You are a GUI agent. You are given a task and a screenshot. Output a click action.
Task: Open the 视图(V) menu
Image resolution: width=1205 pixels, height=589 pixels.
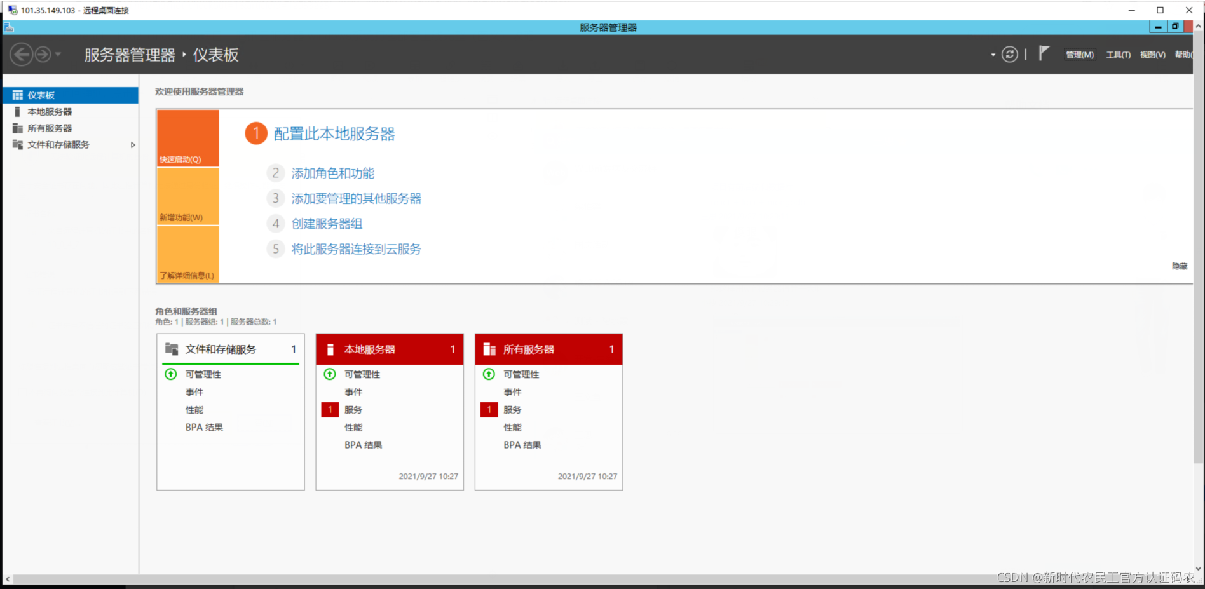(x=1152, y=55)
